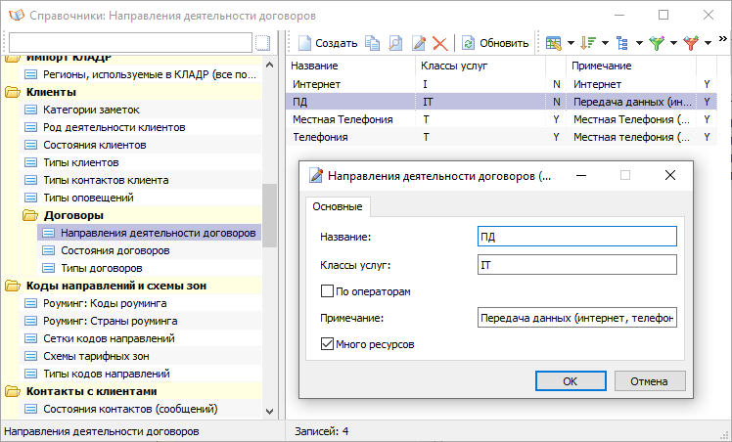
Task: Click the Название input field
Action: (577, 237)
